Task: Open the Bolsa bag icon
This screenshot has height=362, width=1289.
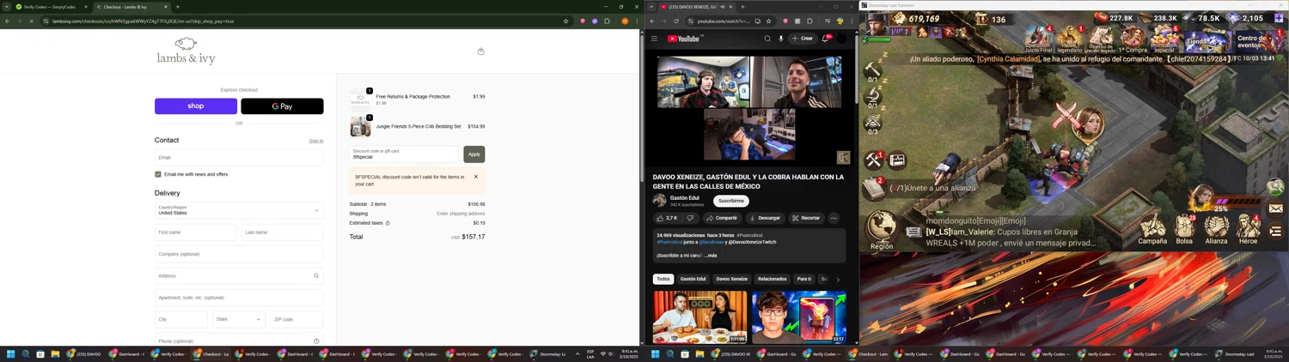Action: coord(1184,228)
